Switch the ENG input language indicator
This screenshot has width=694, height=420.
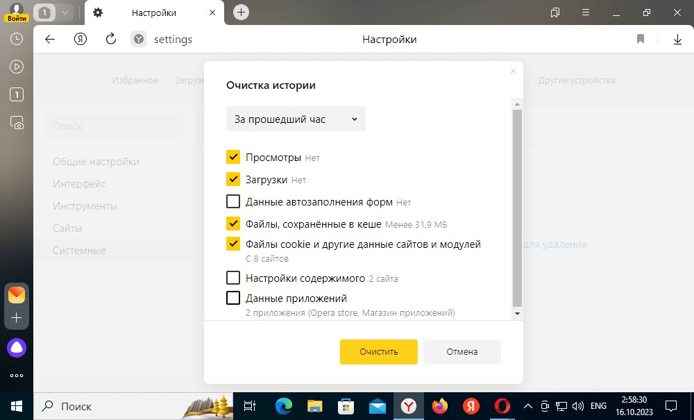598,406
